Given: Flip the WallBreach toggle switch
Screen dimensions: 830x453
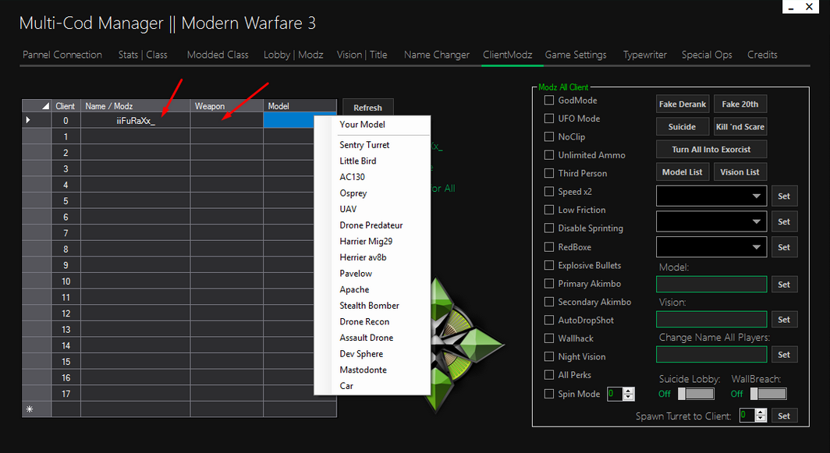Looking at the screenshot, I should (768, 394).
